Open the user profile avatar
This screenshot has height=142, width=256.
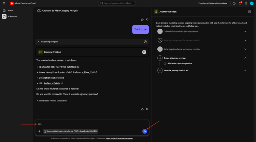pos(252,3)
